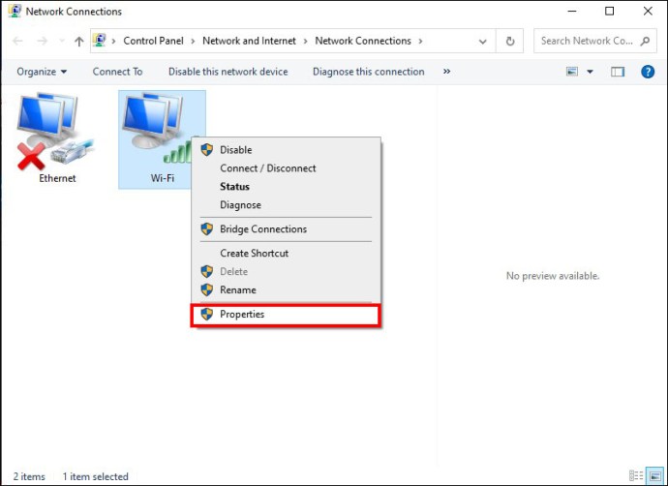668x486 pixels.
Task: Click the search magnifier icon
Action: [x=645, y=41]
